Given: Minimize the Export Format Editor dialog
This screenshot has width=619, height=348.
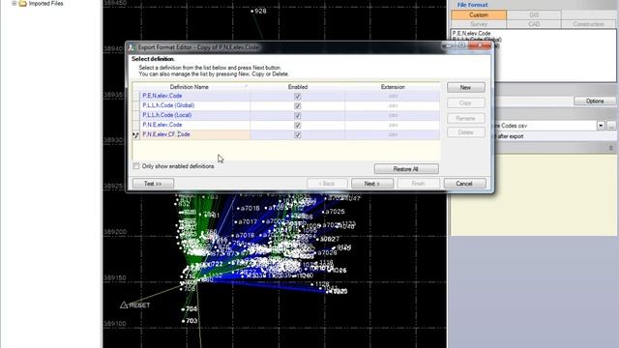Looking at the screenshot, I should (x=448, y=45).
